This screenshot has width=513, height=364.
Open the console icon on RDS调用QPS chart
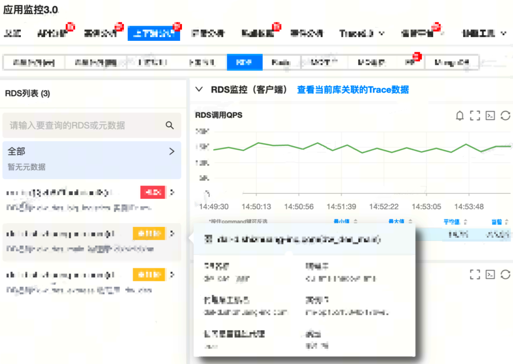pyautogui.click(x=490, y=116)
